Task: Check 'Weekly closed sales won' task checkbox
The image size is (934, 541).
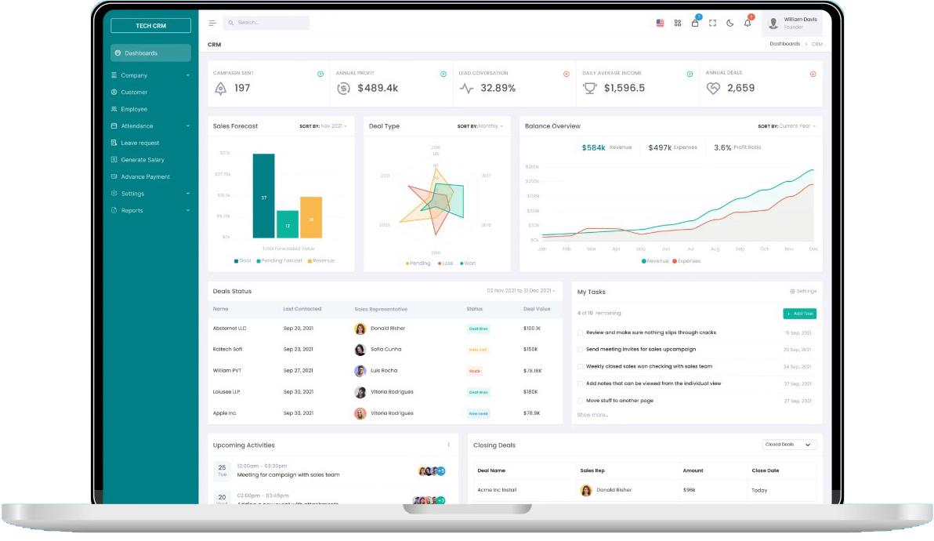Action: tap(581, 366)
